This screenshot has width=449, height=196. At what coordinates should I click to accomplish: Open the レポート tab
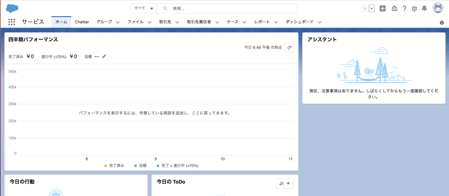tap(262, 22)
